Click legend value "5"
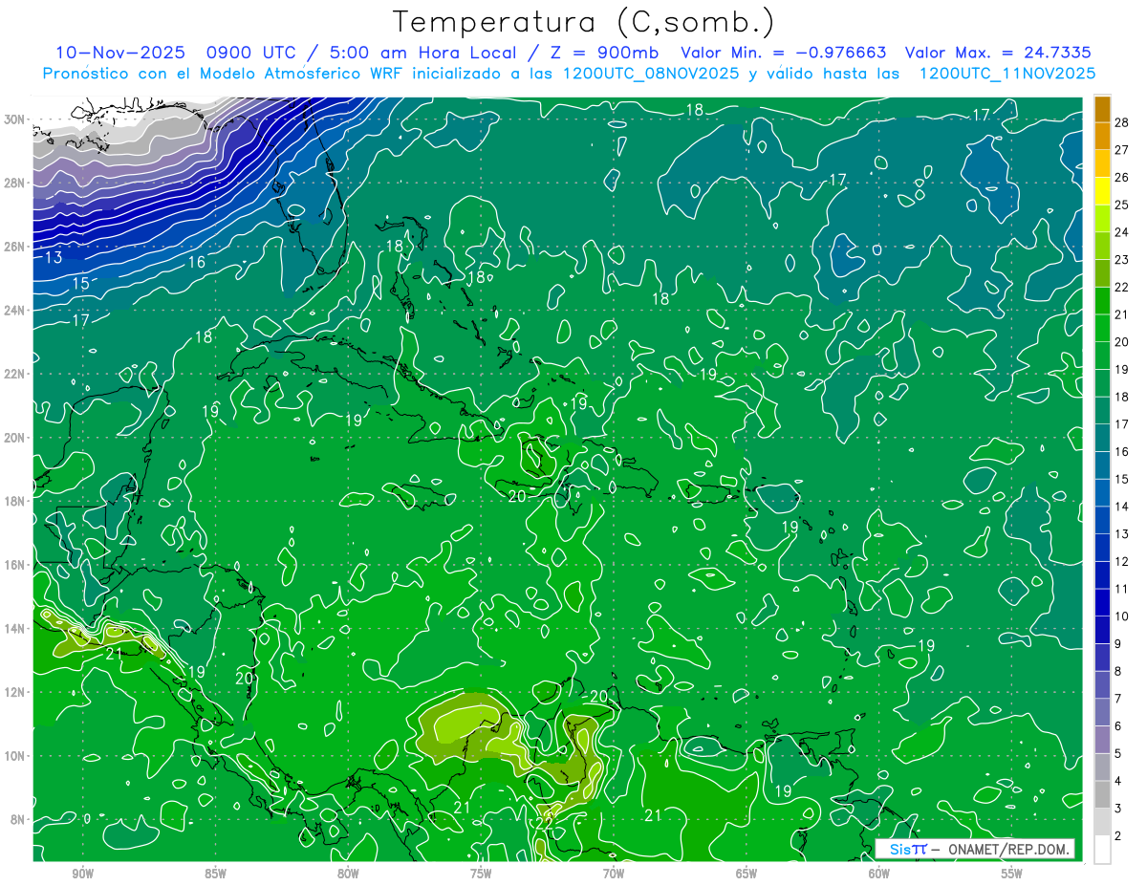 pos(1118,753)
